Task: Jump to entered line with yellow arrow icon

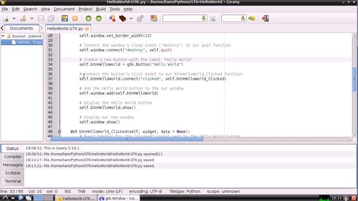Action: tap(252, 18)
